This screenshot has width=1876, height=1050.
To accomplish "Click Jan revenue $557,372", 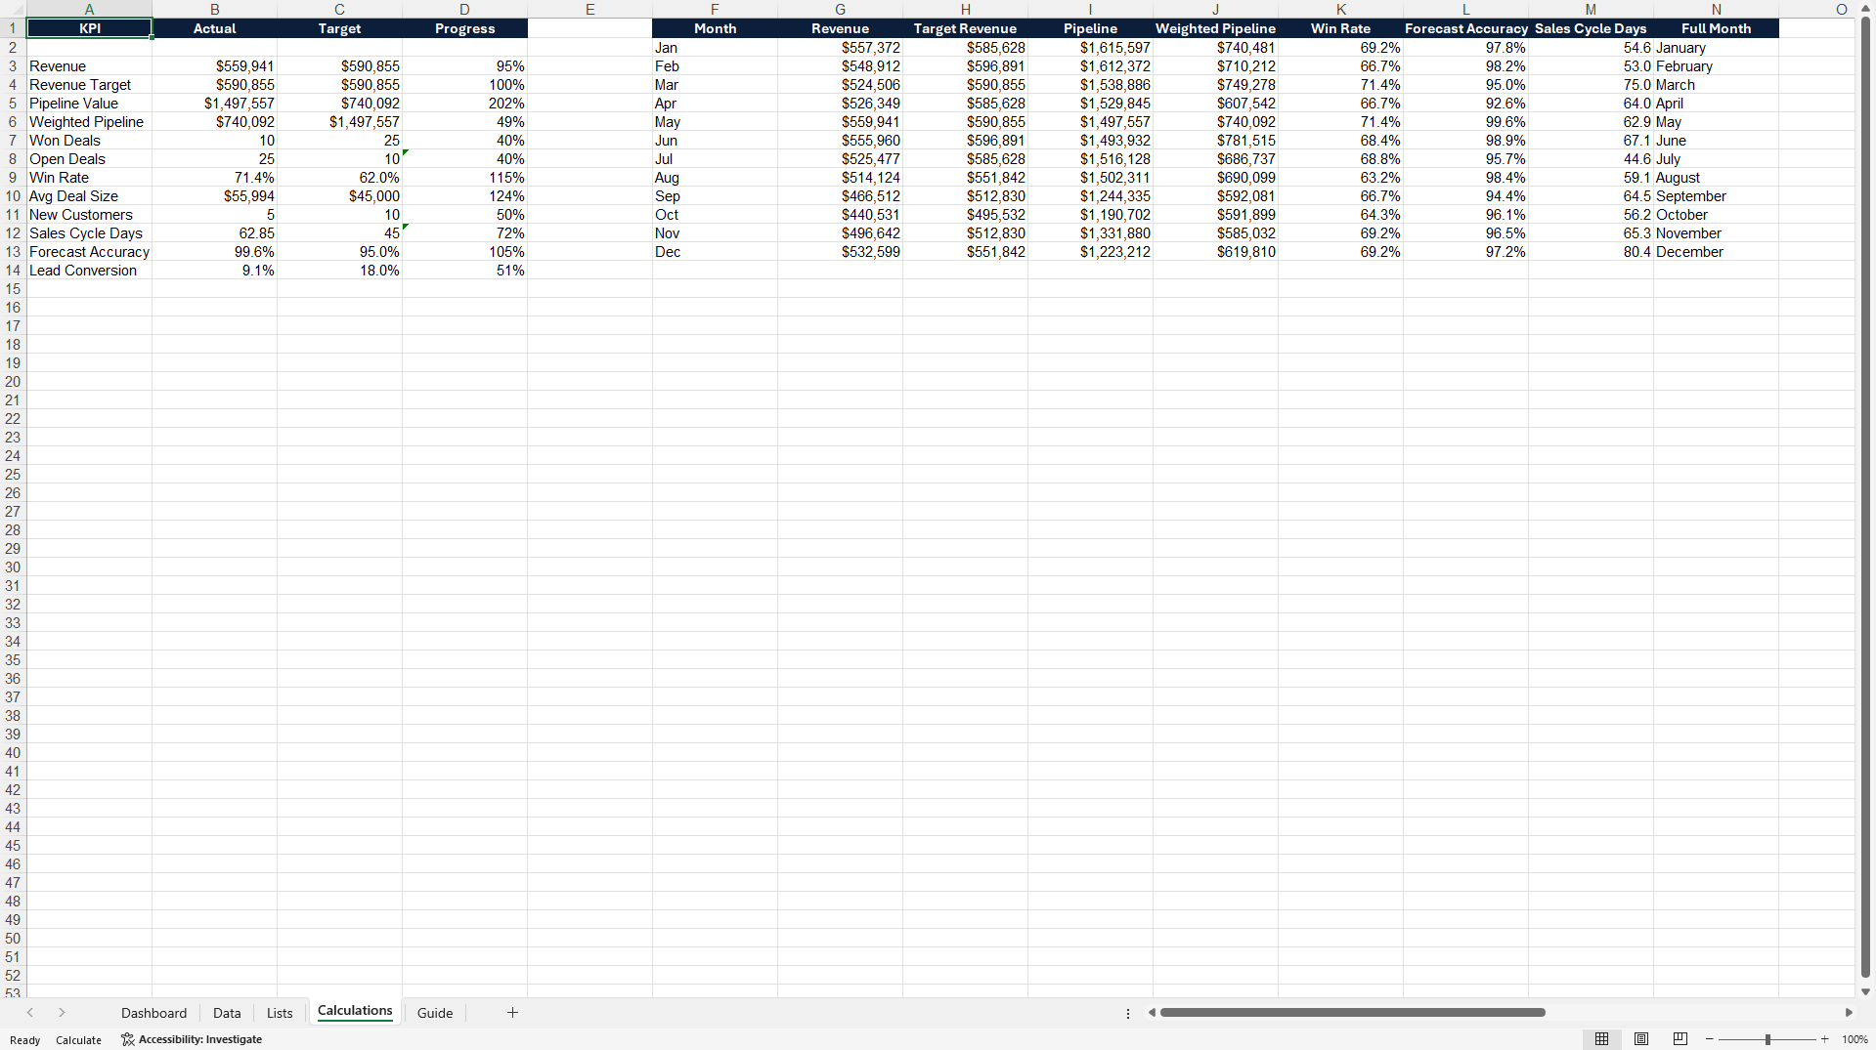I will (x=840, y=48).
